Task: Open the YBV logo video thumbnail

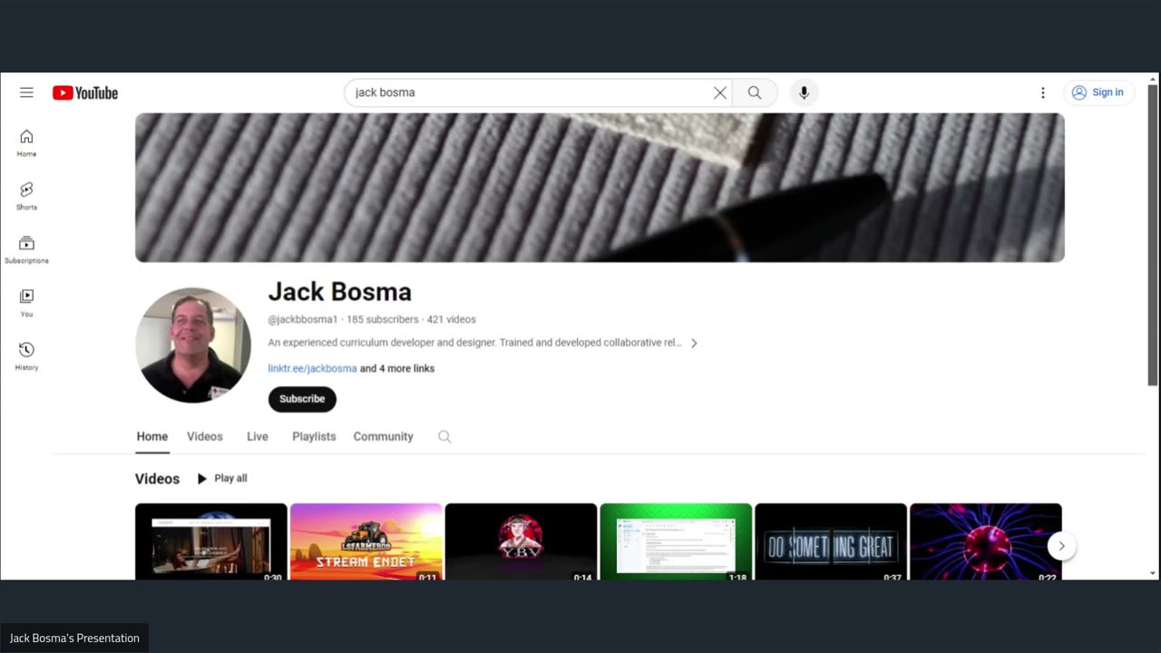Action: (521, 541)
